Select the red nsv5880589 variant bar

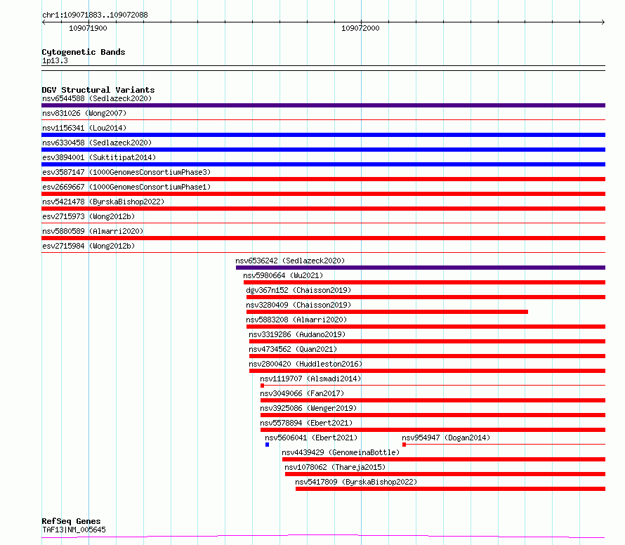(x=323, y=238)
